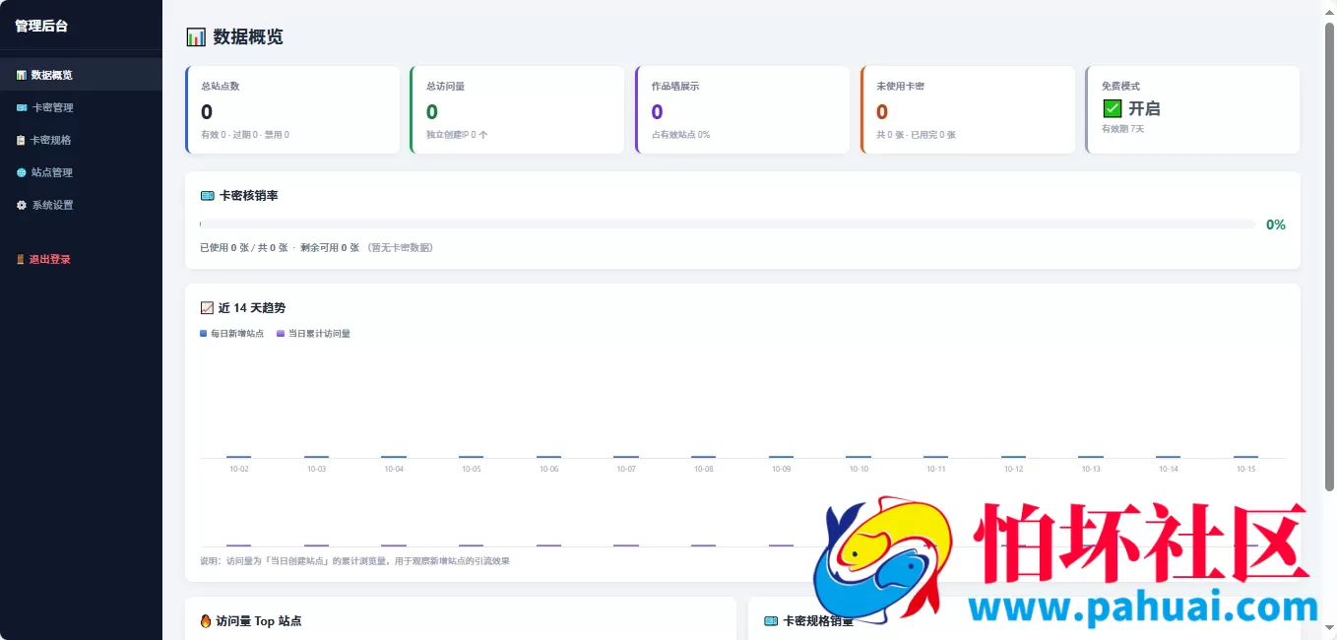Click the ticket icon next to 卡密核销率
Image resolution: width=1337 pixels, height=640 pixels.
click(x=207, y=196)
